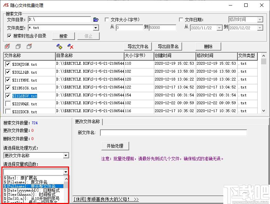Click creation time 2020-12-16 13:58:00 cell

point(174,71)
